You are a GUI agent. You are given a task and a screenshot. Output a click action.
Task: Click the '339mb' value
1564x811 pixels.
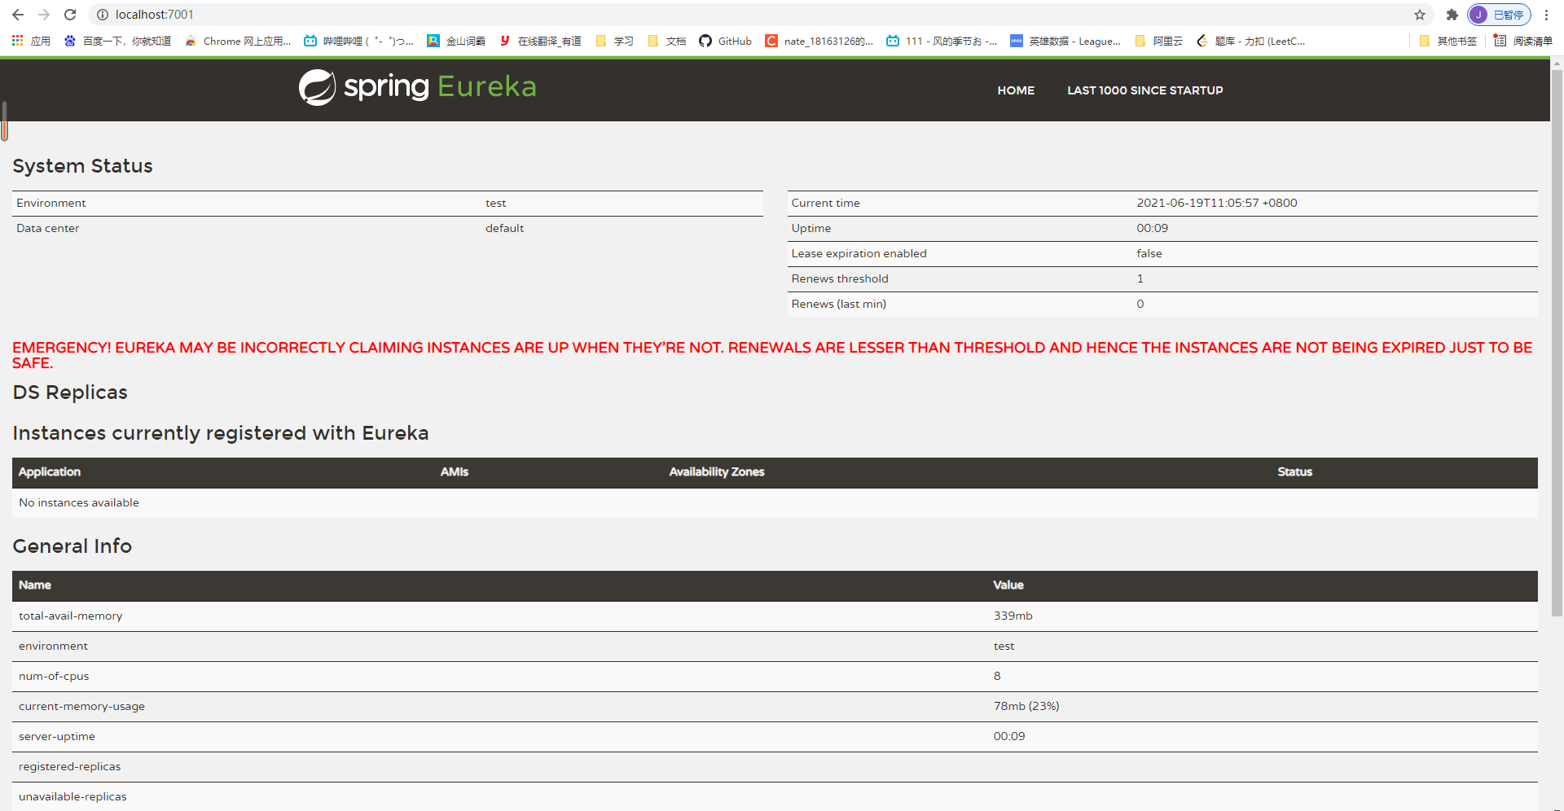[1013, 616]
